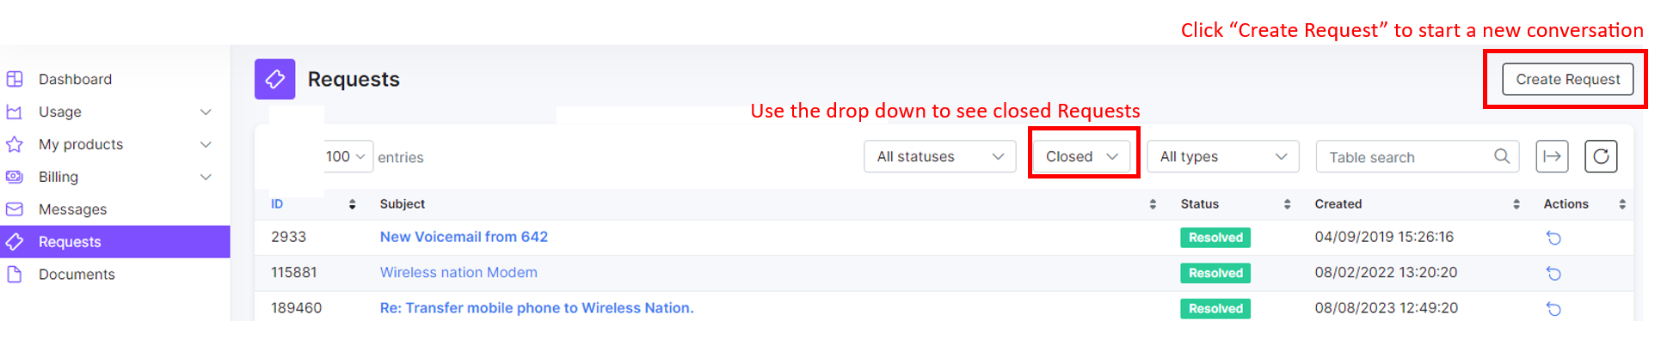
Task: Click the reopen icon for request 189460
Action: [x=1553, y=309]
